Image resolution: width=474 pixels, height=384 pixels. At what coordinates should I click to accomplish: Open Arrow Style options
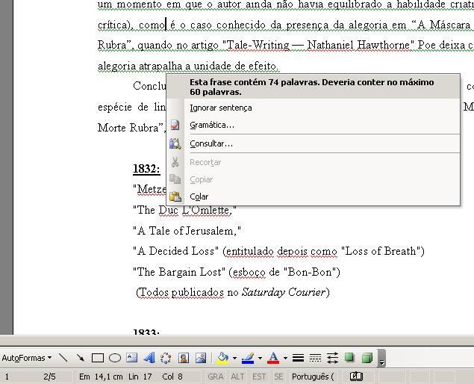click(332, 358)
